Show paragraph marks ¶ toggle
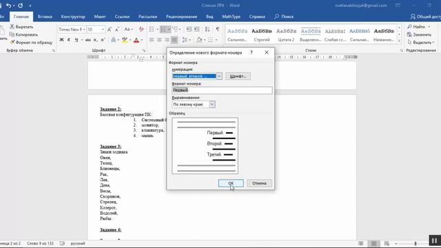 pyautogui.click(x=218, y=29)
